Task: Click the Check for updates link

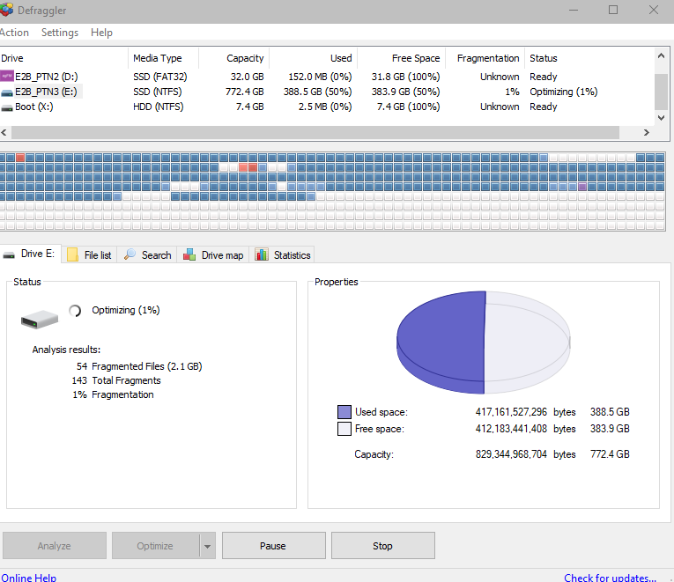Action: coord(610,578)
